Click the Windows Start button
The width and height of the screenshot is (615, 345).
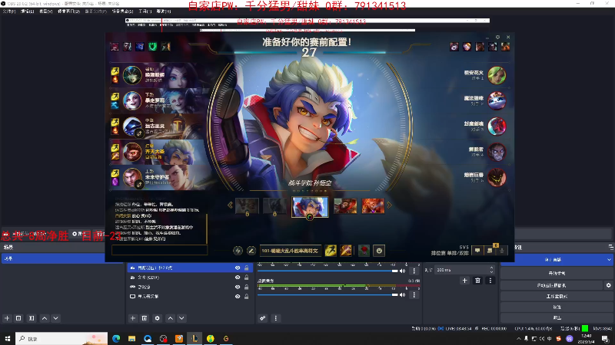pos(8,338)
